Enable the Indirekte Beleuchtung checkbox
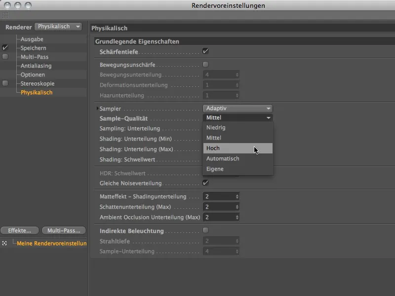The width and height of the screenshot is (395, 296). pos(205,230)
